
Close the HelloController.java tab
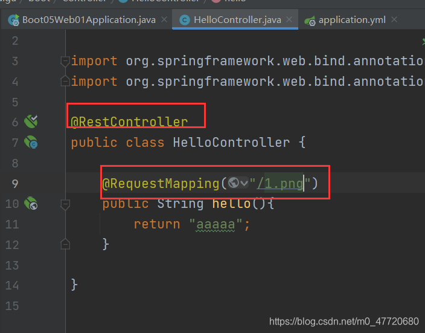pos(289,19)
